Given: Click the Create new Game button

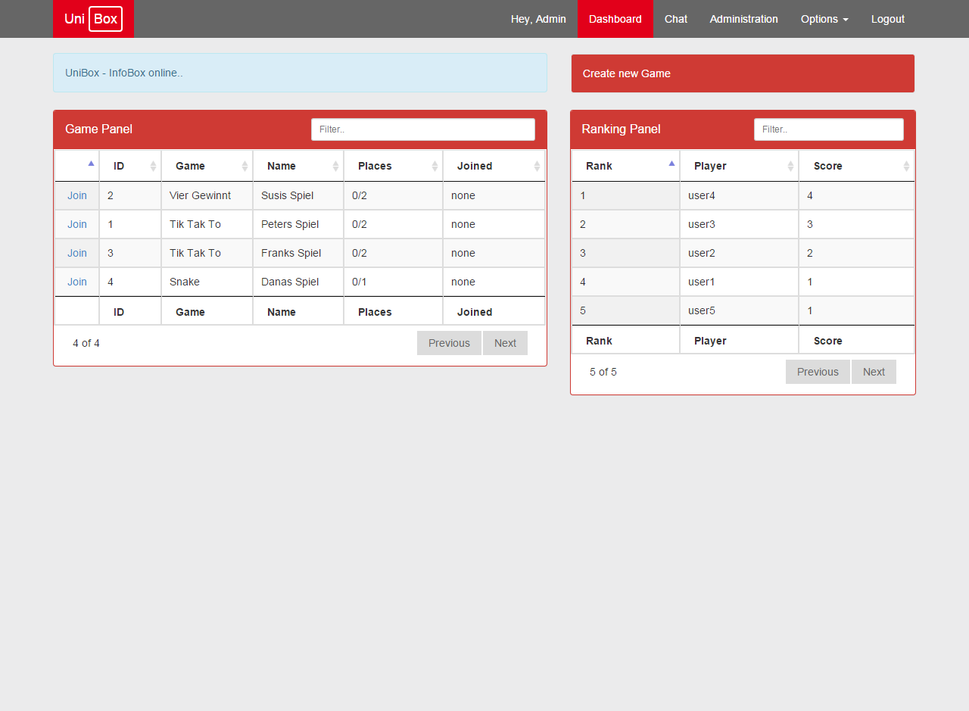Looking at the screenshot, I should [743, 73].
